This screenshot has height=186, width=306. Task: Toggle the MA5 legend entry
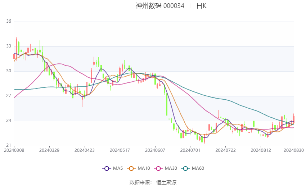(x=113, y=168)
